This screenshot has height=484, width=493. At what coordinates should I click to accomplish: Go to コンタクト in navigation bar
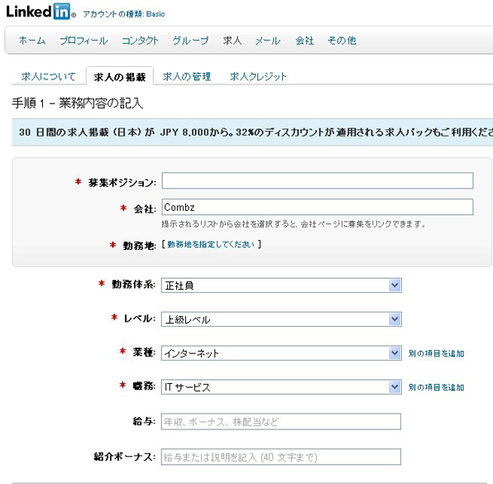pyautogui.click(x=140, y=41)
